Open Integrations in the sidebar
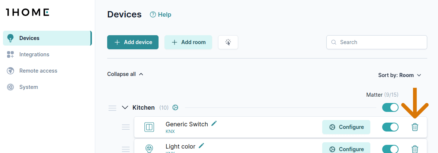This screenshot has height=153, width=438. click(34, 54)
